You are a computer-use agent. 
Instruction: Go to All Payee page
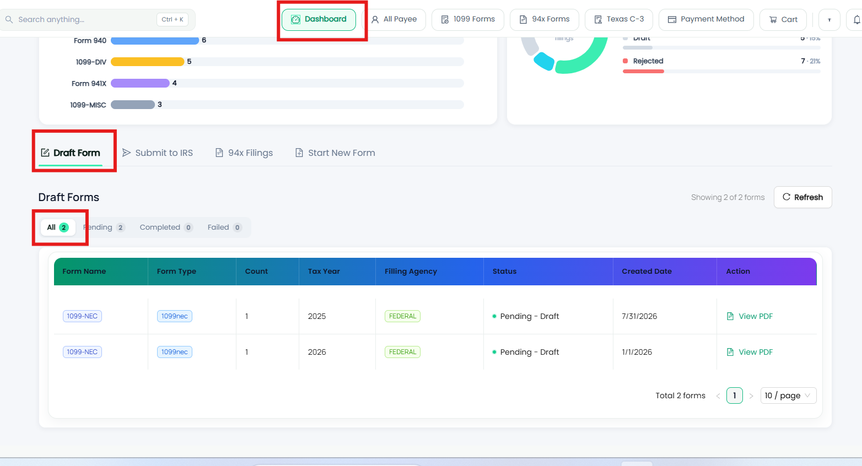pos(394,20)
